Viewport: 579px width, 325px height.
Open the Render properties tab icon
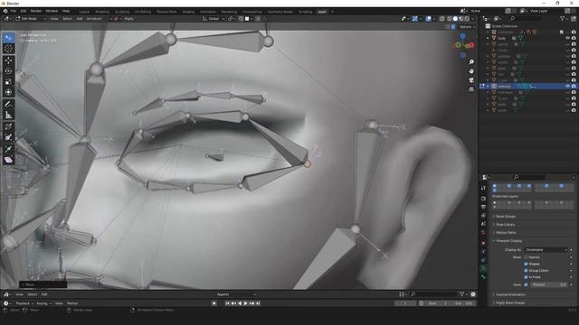pos(483,199)
